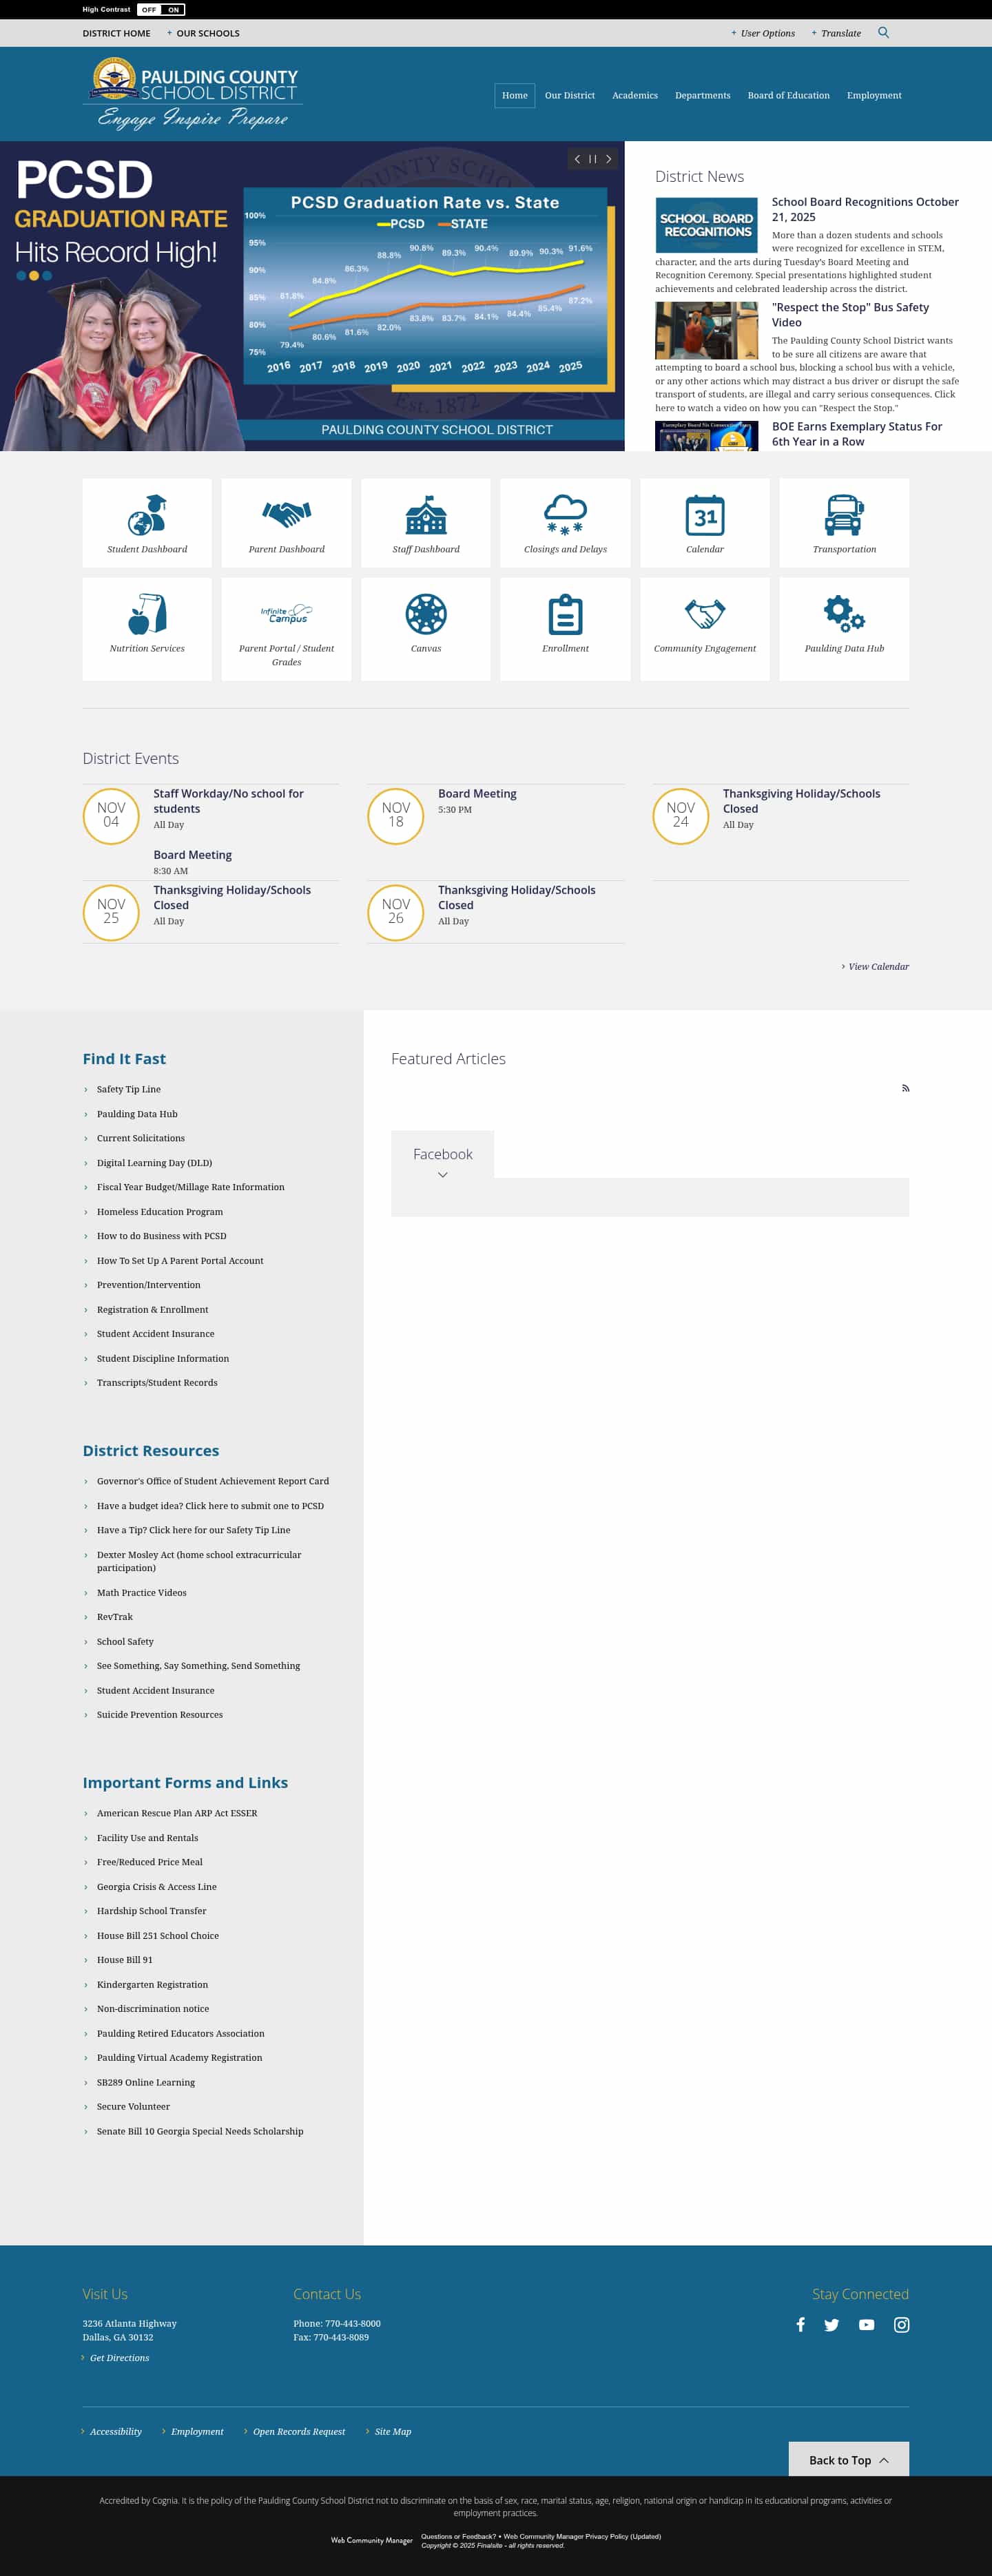Open Digital Learning Day (DLD) link
The width and height of the screenshot is (992, 2576).
154,1163
